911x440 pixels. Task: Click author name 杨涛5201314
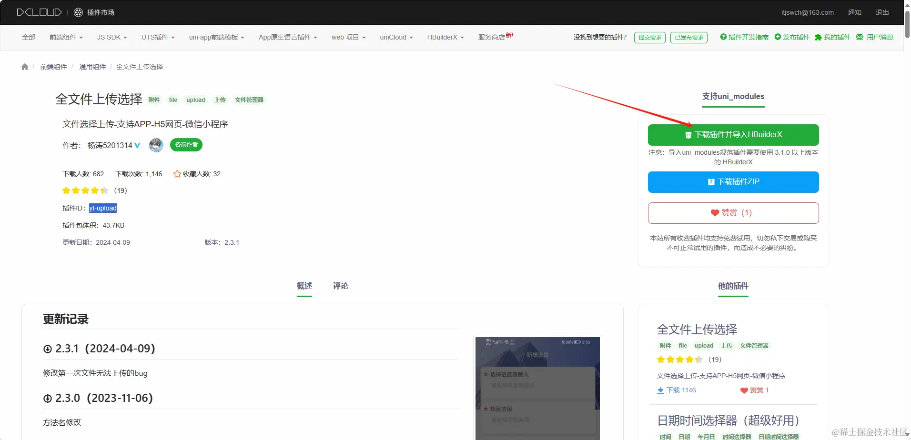pyautogui.click(x=110, y=145)
